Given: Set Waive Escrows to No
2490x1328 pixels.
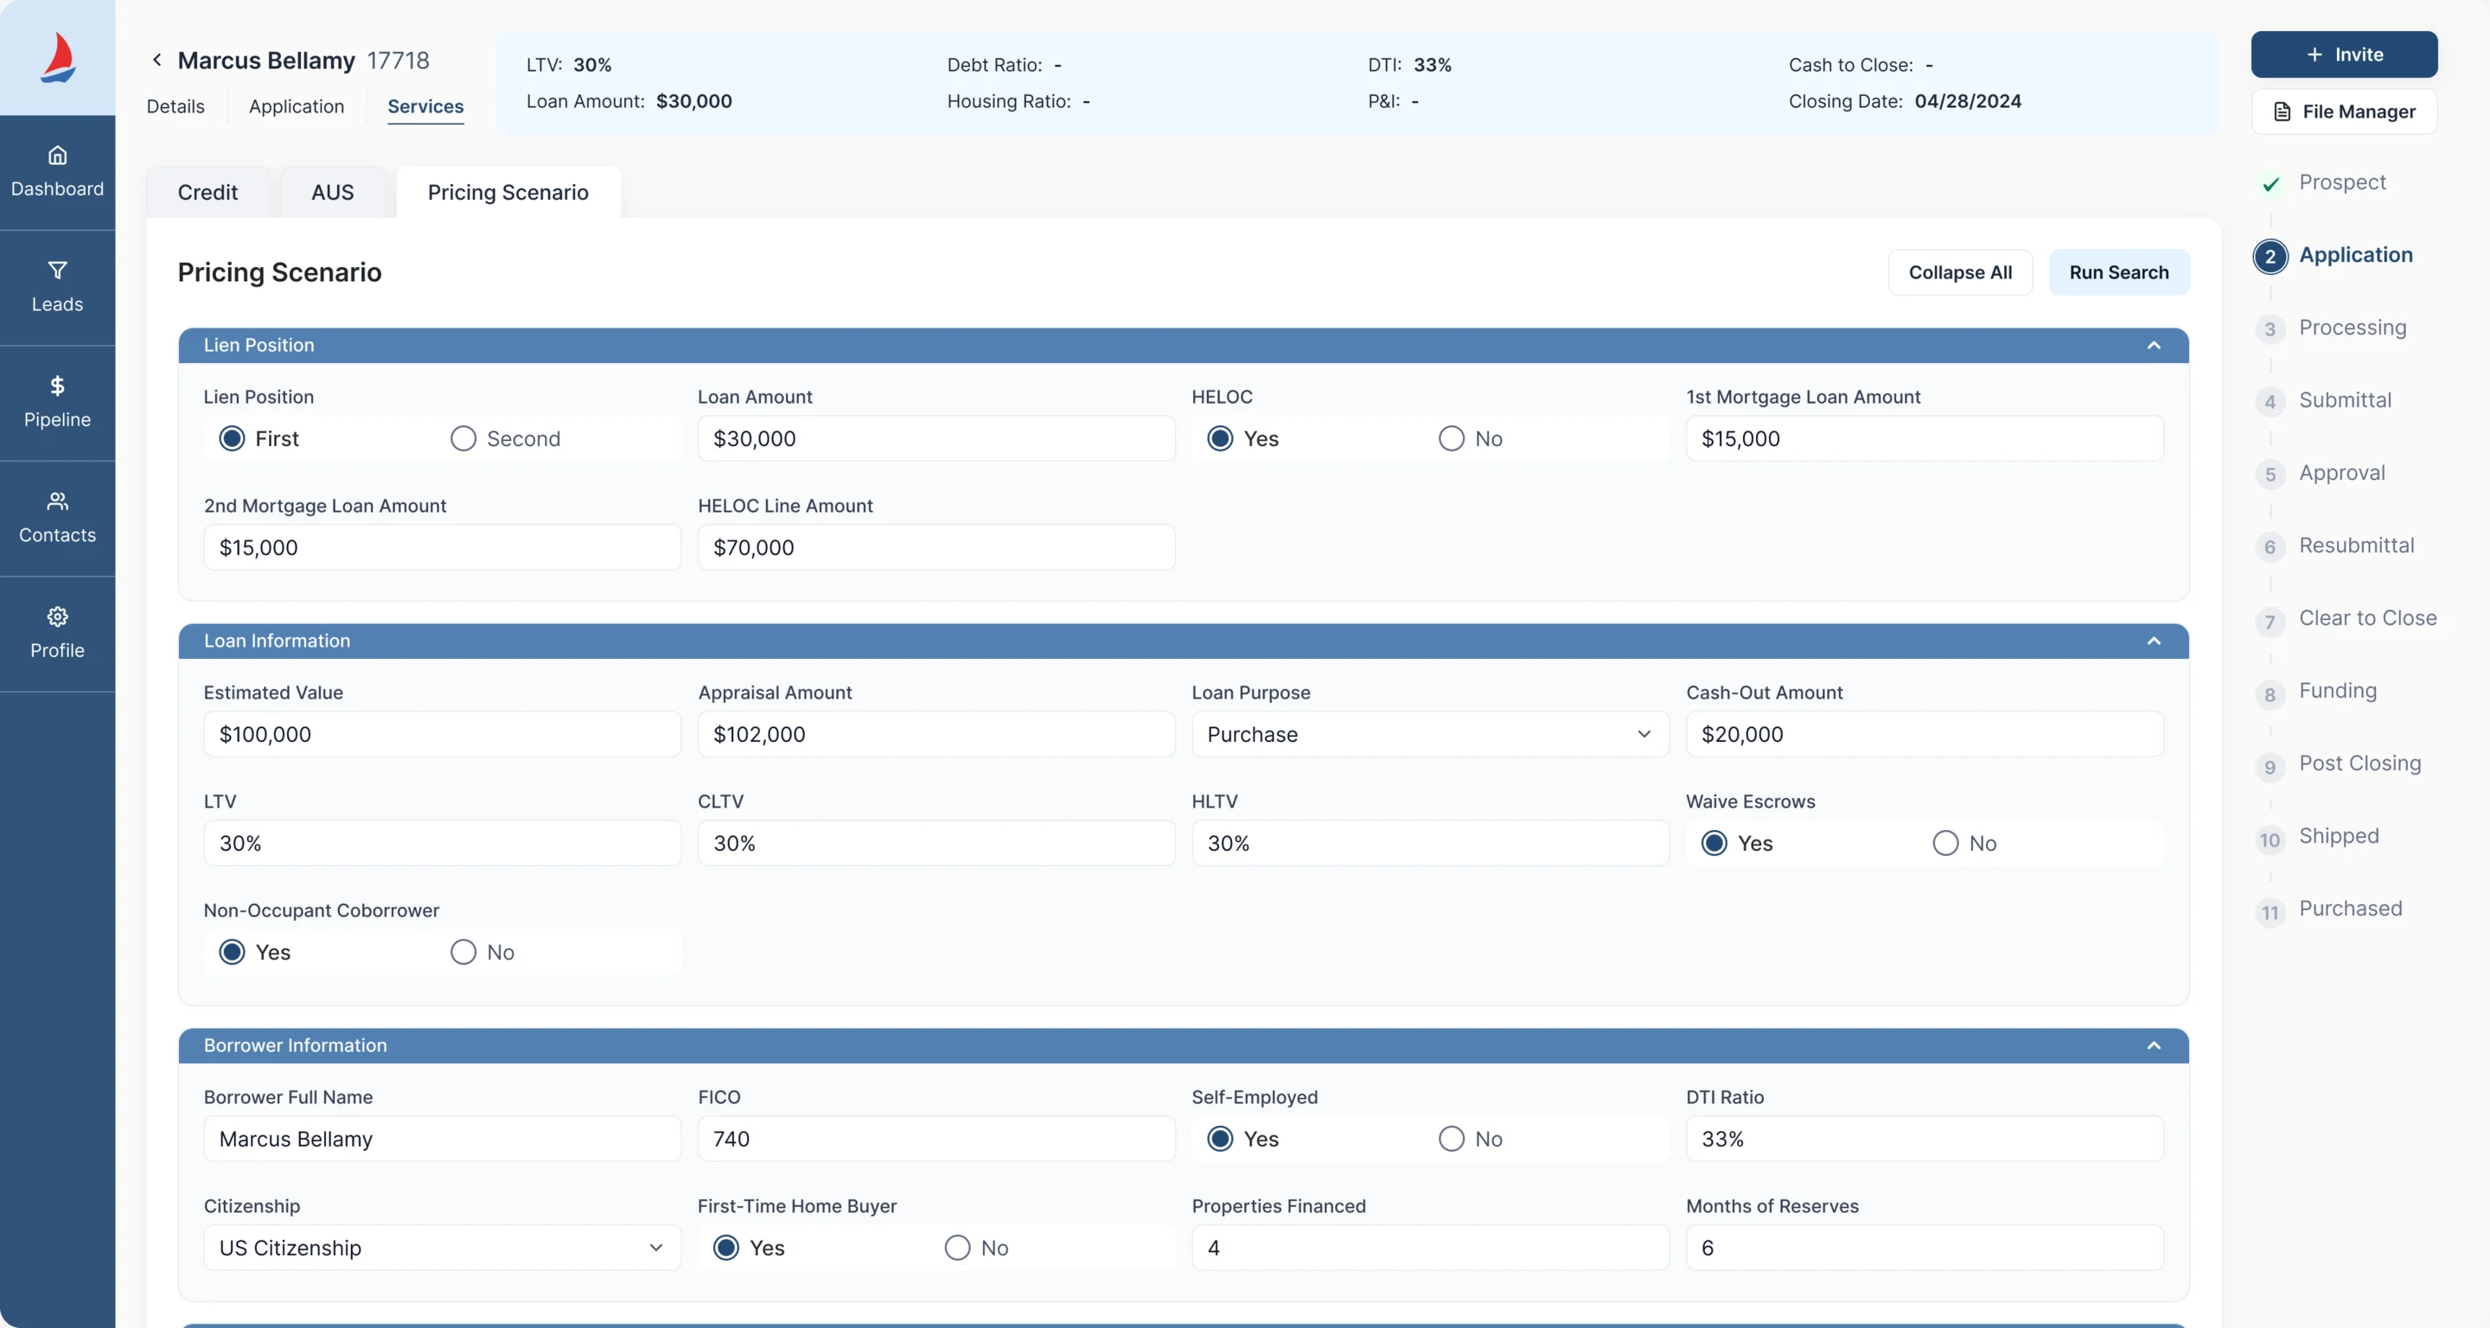Looking at the screenshot, I should (1946, 844).
